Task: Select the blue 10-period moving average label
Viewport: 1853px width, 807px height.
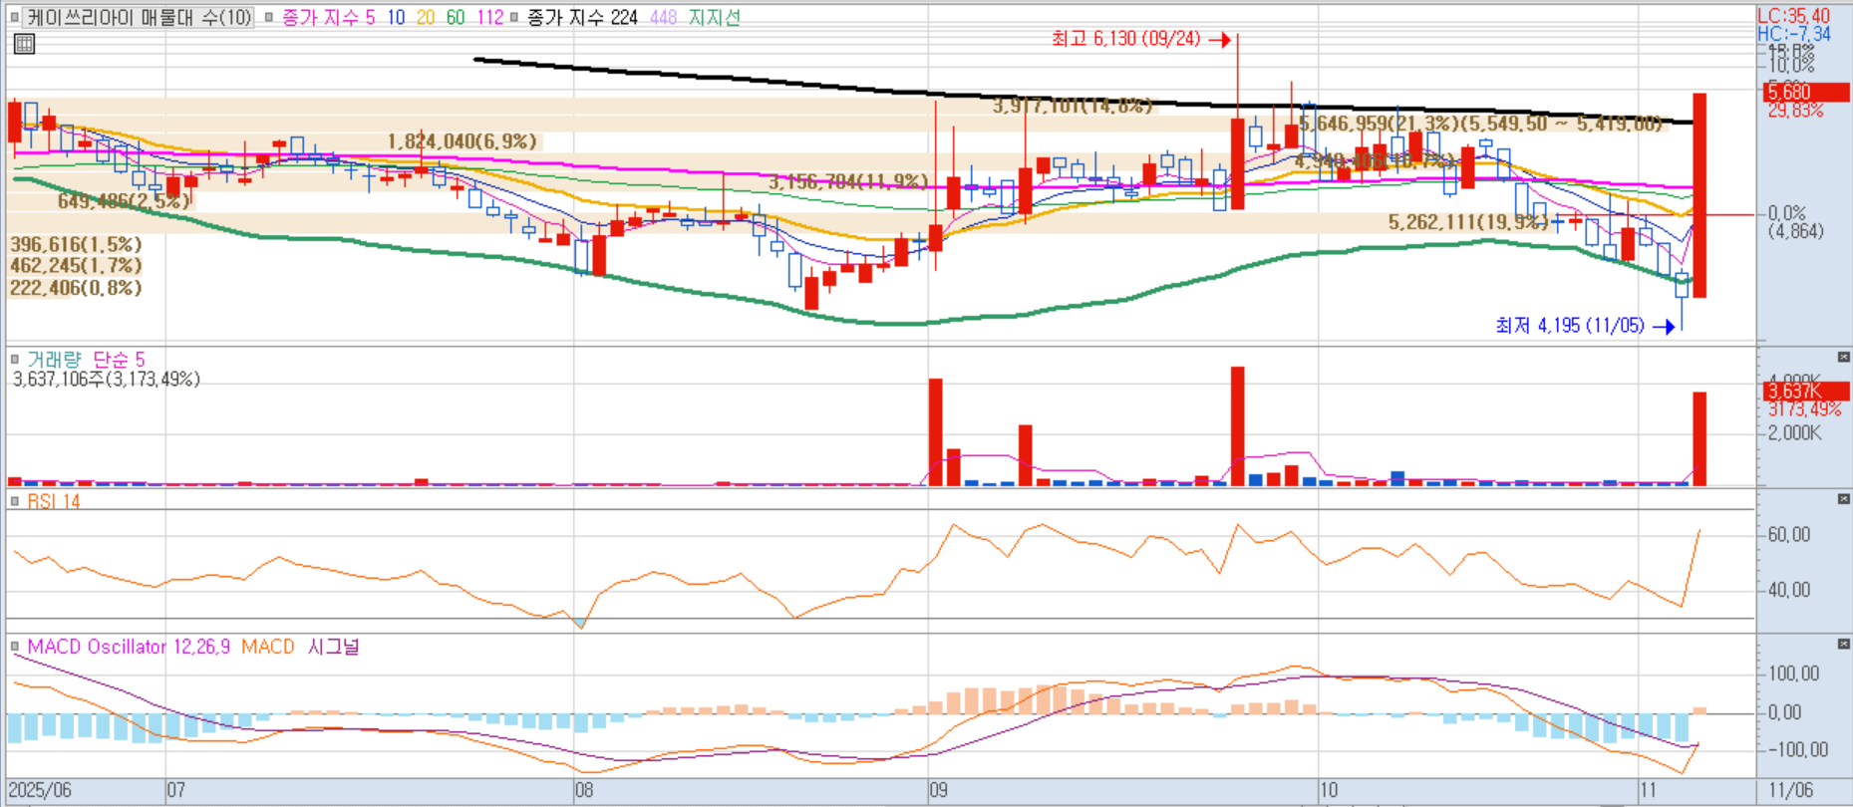Action: pos(396,17)
